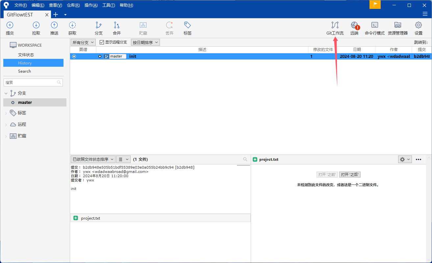This screenshot has width=432, height=263.
Task: Open the 仓库(R) menu
Action: (73, 5)
